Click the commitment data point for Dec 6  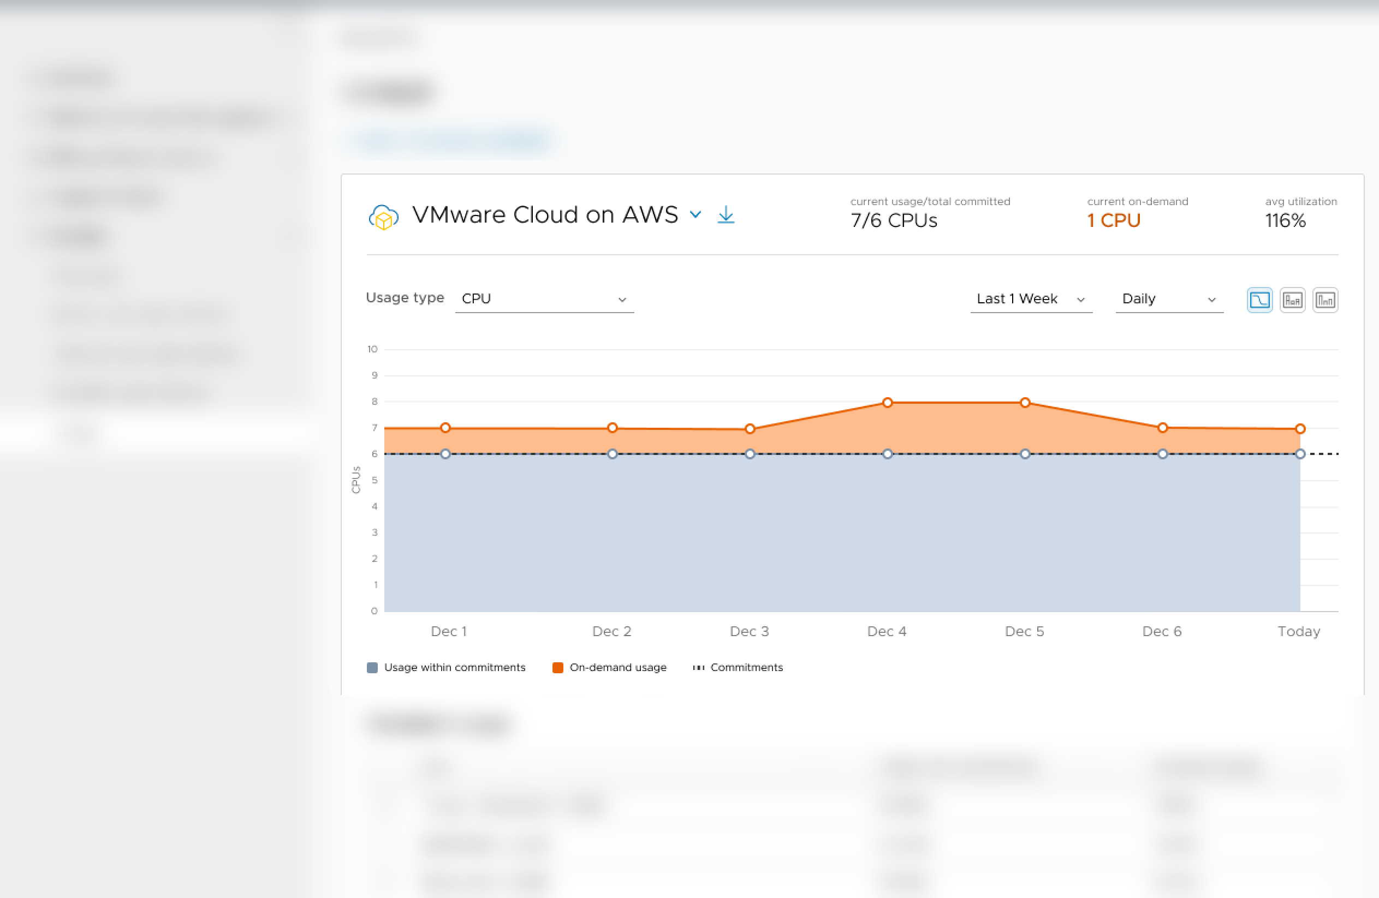(x=1162, y=454)
